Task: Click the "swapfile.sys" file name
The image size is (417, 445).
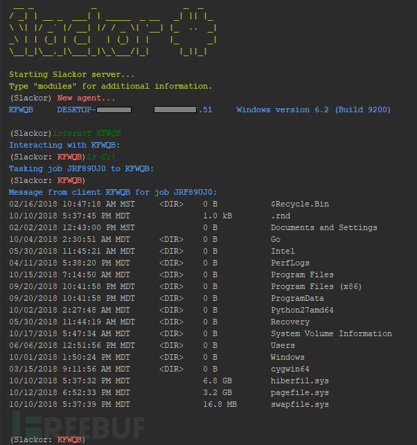Action: tap(300, 404)
